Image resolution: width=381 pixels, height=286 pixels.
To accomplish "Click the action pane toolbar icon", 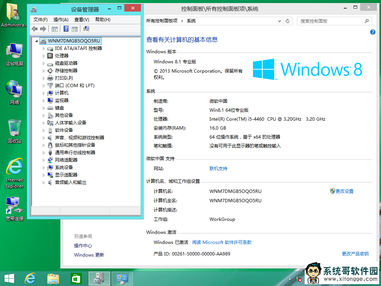I will (x=75, y=29).
